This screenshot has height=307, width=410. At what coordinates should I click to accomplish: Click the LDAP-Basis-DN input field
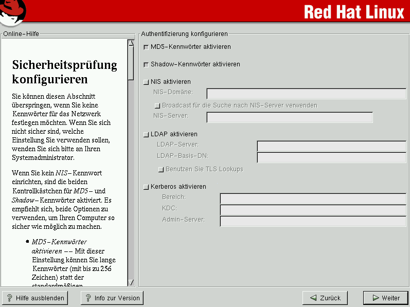[x=331, y=157]
